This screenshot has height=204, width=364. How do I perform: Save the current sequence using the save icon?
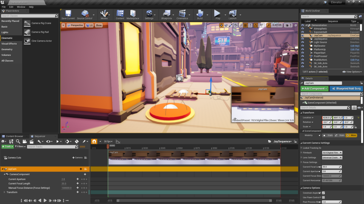(x=11, y=142)
